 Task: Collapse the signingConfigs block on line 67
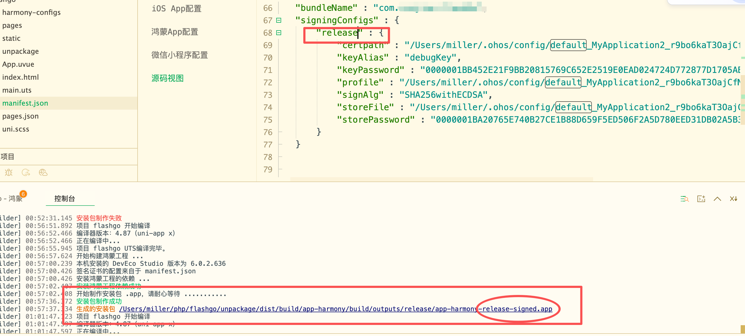click(x=278, y=20)
